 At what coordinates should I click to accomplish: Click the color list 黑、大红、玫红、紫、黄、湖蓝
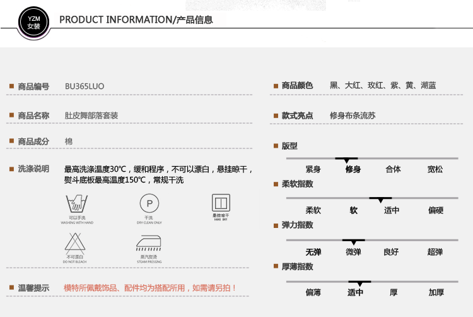(383, 85)
